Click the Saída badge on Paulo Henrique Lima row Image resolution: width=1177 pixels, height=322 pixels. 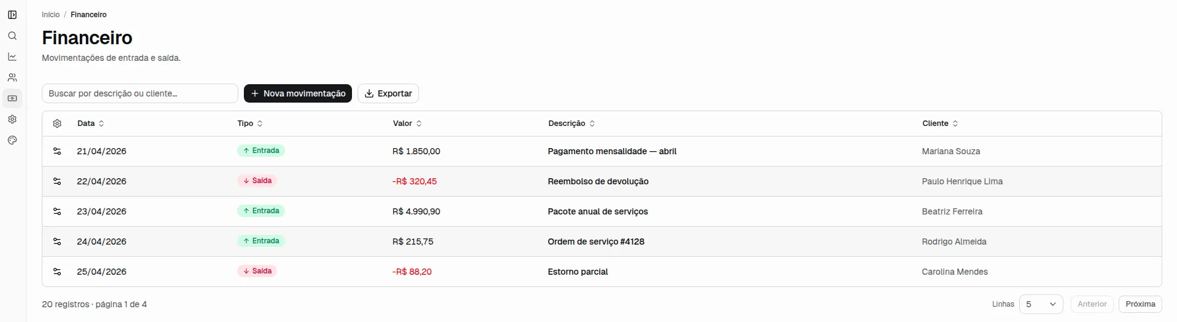(x=257, y=181)
